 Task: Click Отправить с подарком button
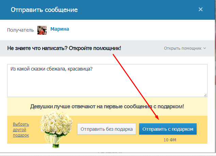[168, 129]
